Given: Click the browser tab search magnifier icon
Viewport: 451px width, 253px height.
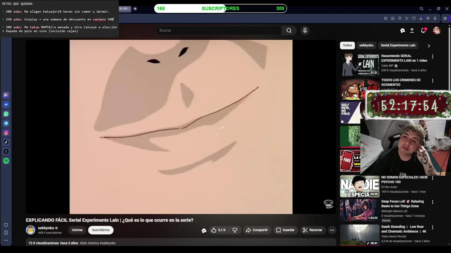Looking at the screenshot, I should [x=421, y=9].
